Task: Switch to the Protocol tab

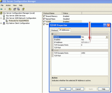Action: pyautogui.click(x=55, y=30)
